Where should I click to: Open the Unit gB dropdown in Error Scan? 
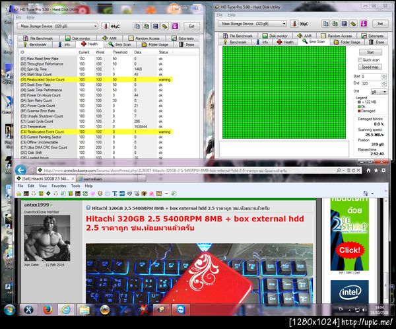coord(379,92)
